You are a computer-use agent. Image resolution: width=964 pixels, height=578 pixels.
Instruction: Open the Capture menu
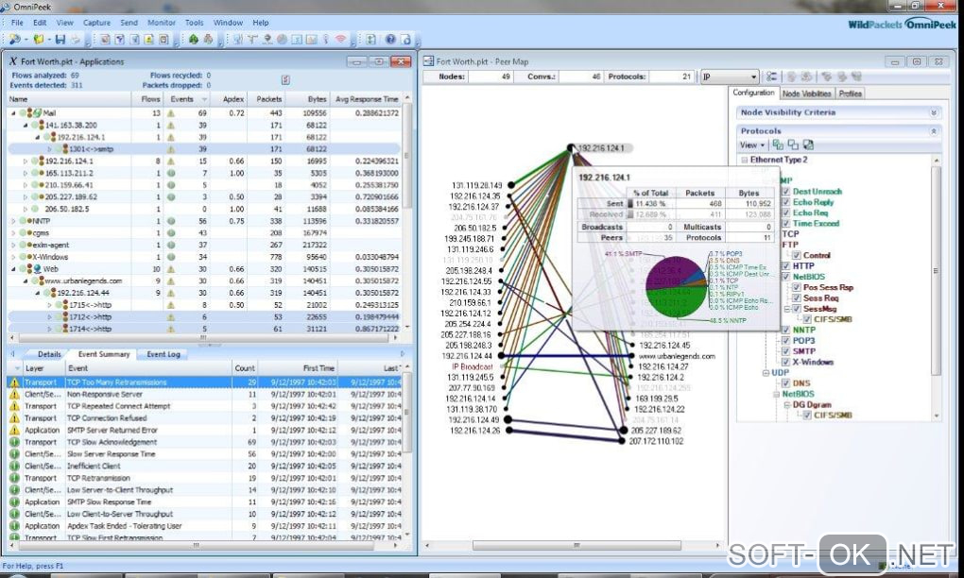(x=96, y=23)
